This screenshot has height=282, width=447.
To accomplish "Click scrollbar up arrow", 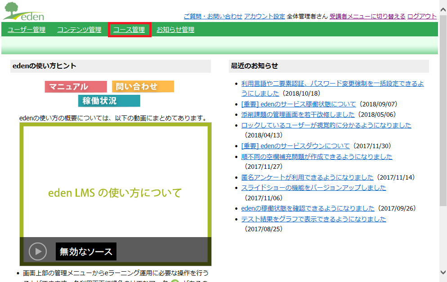I will [x=443, y=10].
